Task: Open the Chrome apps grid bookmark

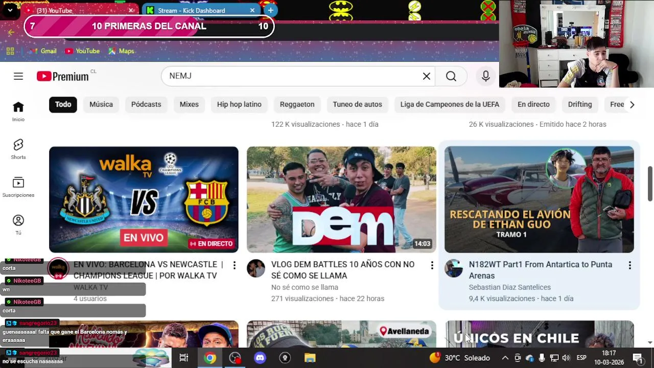Action: point(10,51)
